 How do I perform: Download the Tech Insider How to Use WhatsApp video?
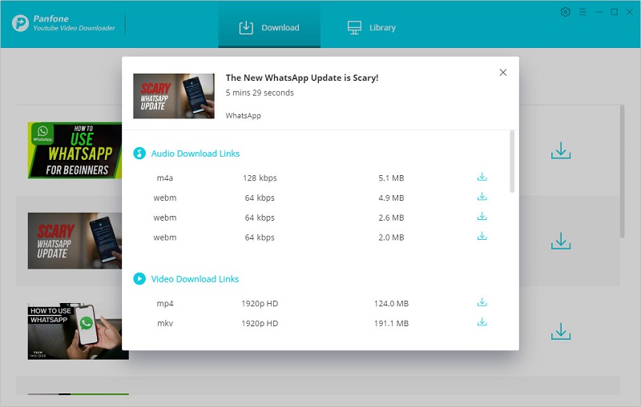[x=560, y=332]
